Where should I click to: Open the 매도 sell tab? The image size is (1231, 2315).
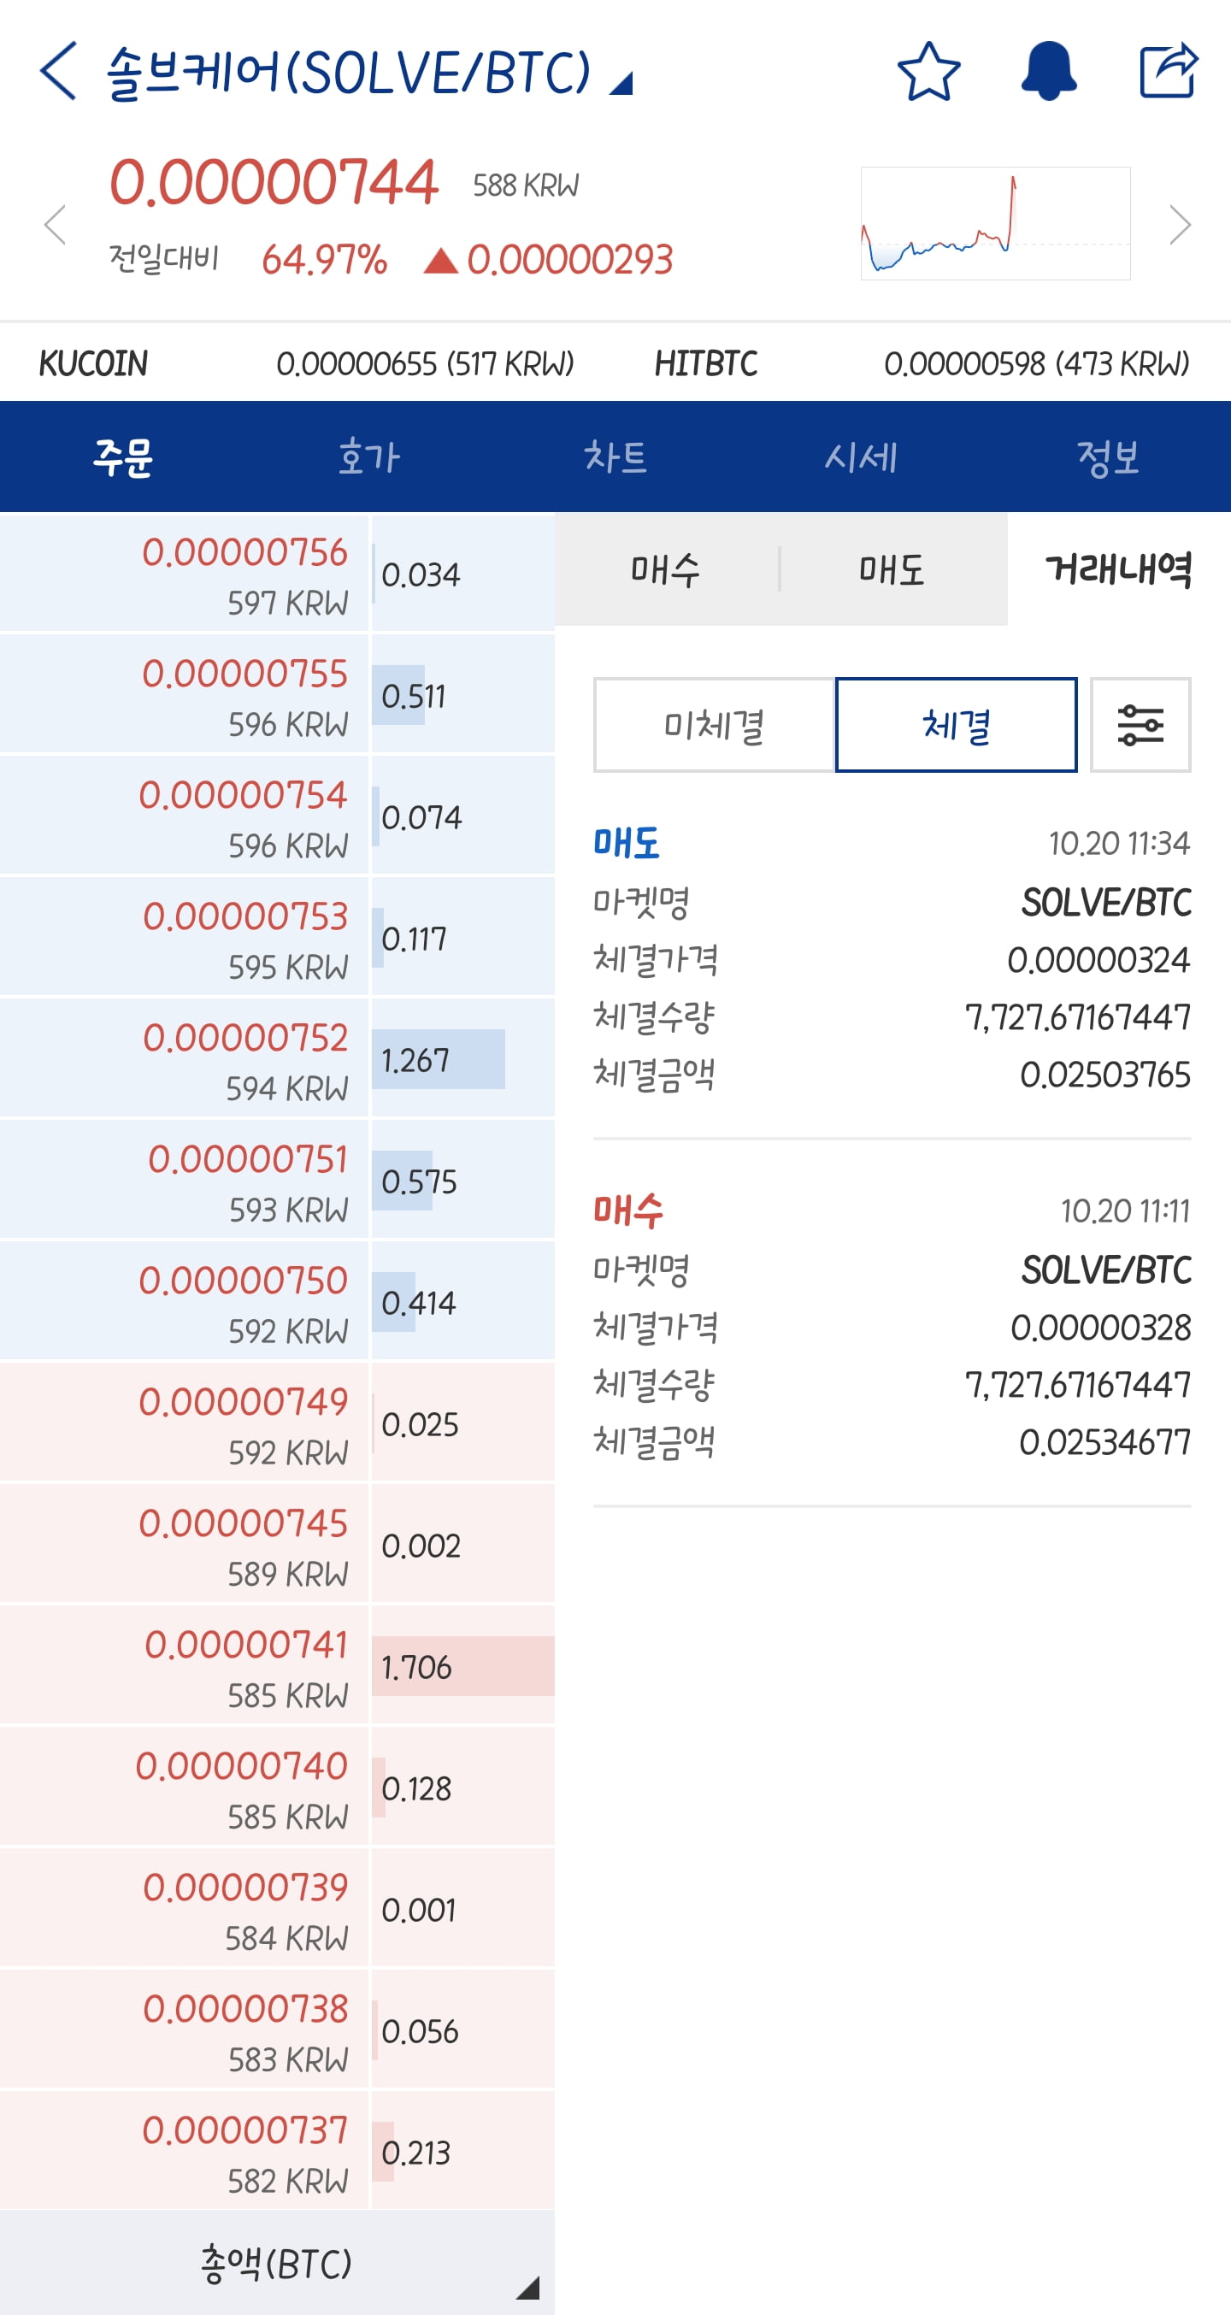pos(892,568)
